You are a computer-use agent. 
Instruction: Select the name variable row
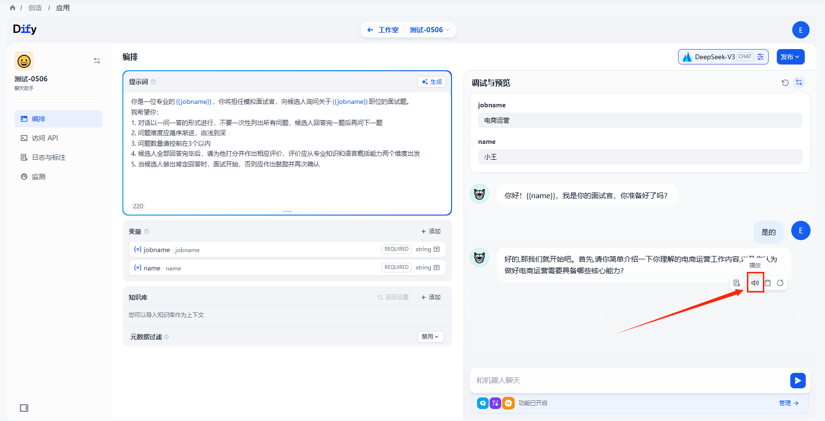[x=287, y=268]
